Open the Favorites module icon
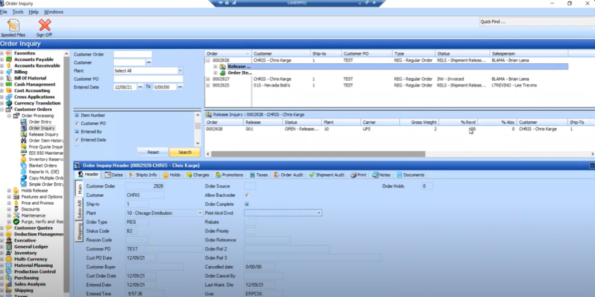This screenshot has height=297, width=595. [x=9, y=53]
